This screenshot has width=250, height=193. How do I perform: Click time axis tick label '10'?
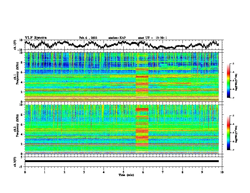pos(222,172)
